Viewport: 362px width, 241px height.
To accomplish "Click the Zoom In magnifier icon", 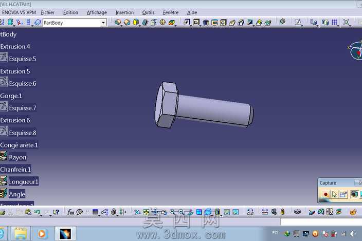I will [172, 212].
